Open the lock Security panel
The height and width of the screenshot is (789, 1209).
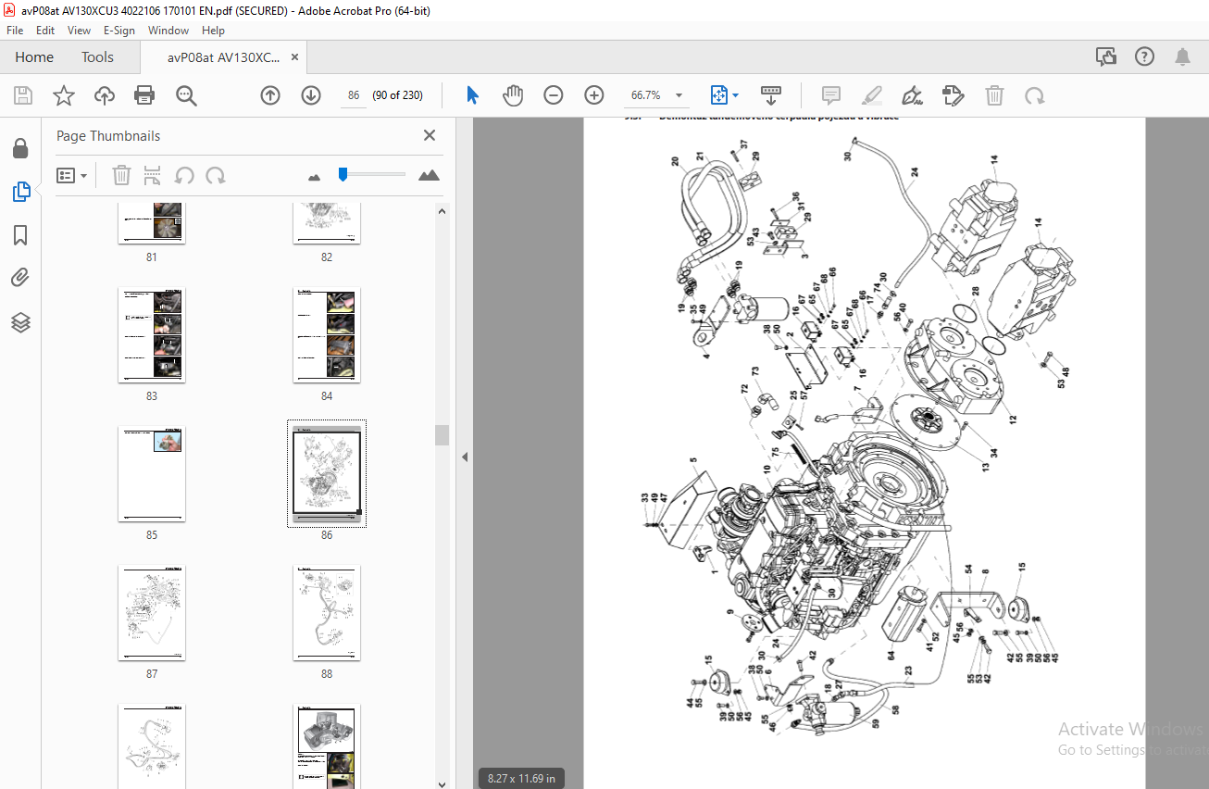[x=20, y=148]
